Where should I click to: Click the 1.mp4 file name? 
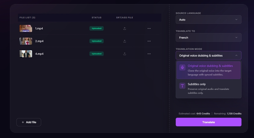(39, 28)
